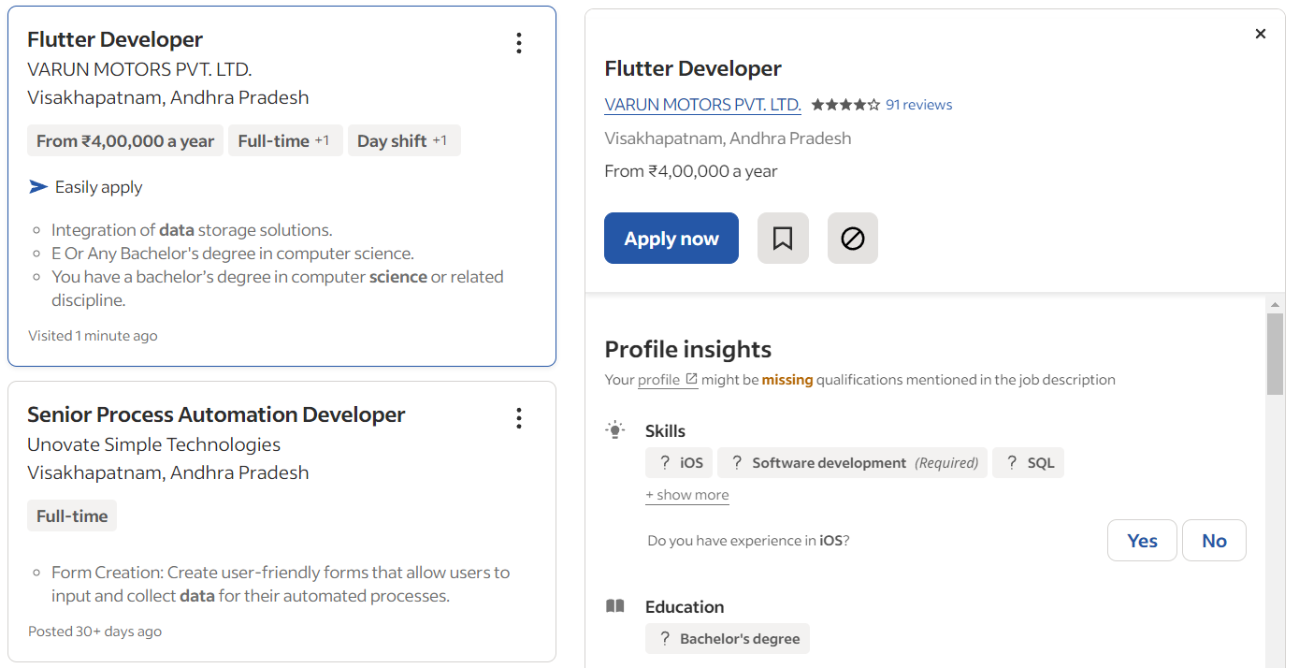1299x668 pixels.
Task: Click the scrollbar up arrow in details panel
Action: tap(1275, 305)
